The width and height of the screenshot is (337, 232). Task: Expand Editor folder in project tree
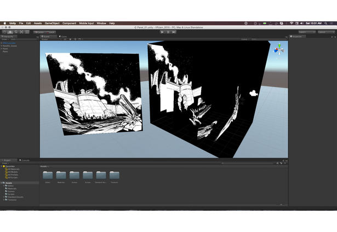pos(4,185)
